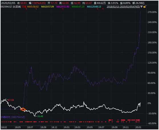Viewport: 159px width, 130px height.
Task: Click the stock name [比亚迪]
Action: (17, 7)
